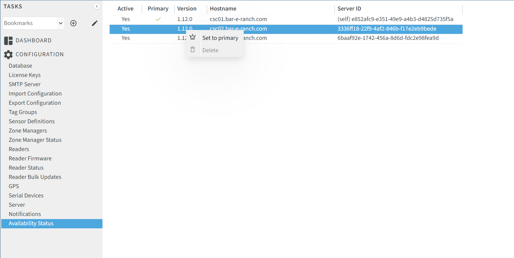Select the csc01.bar-e-ranch.com server row
This screenshot has height=258, width=514.
238,19
